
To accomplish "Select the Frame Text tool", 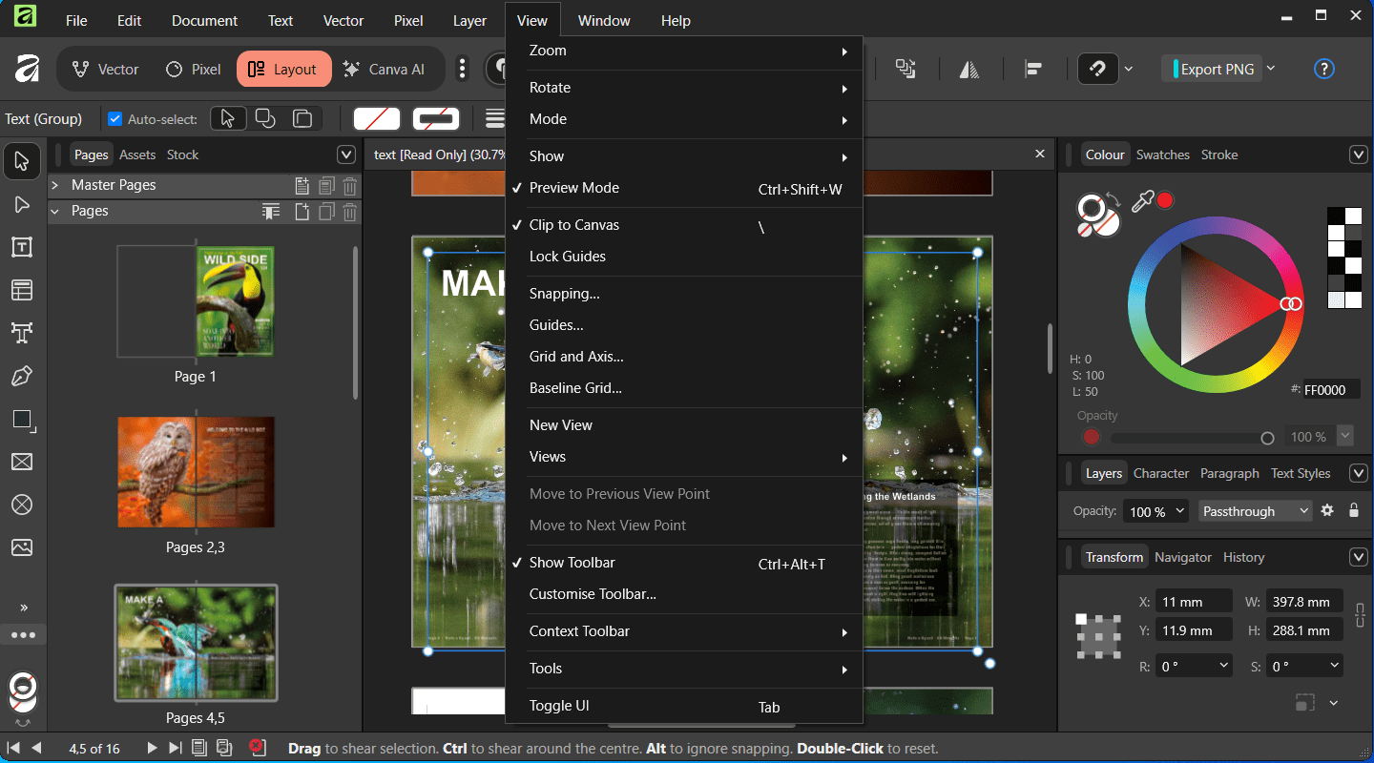I will 22,248.
